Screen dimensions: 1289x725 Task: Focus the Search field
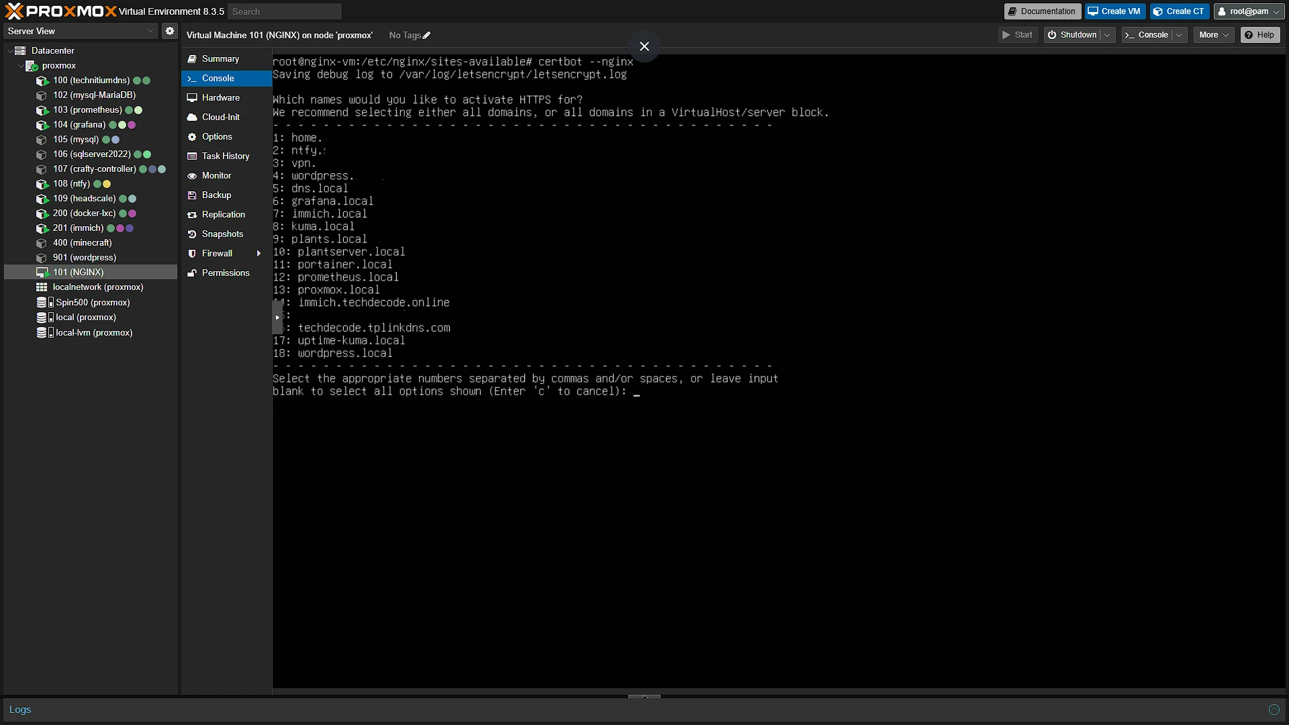pyautogui.click(x=285, y=11)
